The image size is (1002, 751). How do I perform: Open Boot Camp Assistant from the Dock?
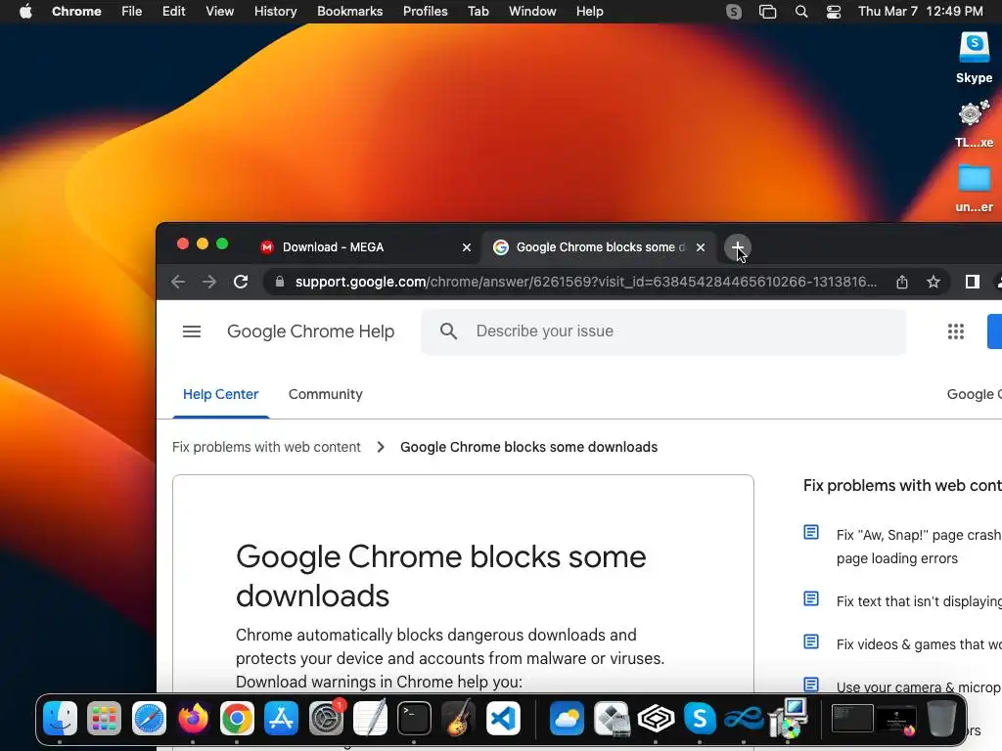pyautogui.click(x=612, y=718)
